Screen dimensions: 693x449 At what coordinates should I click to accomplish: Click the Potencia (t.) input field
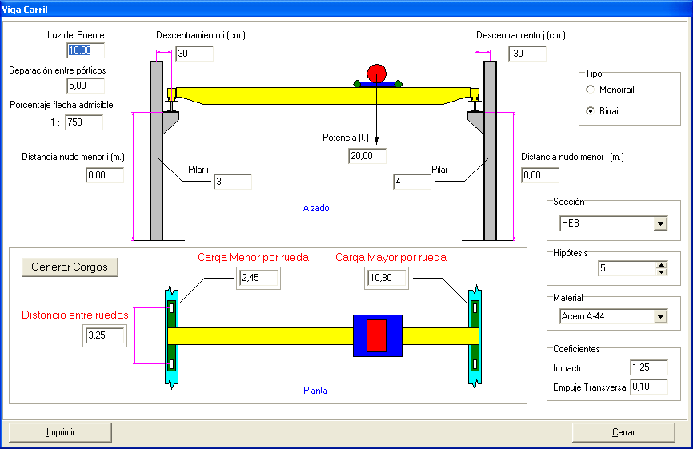(367, 156)
